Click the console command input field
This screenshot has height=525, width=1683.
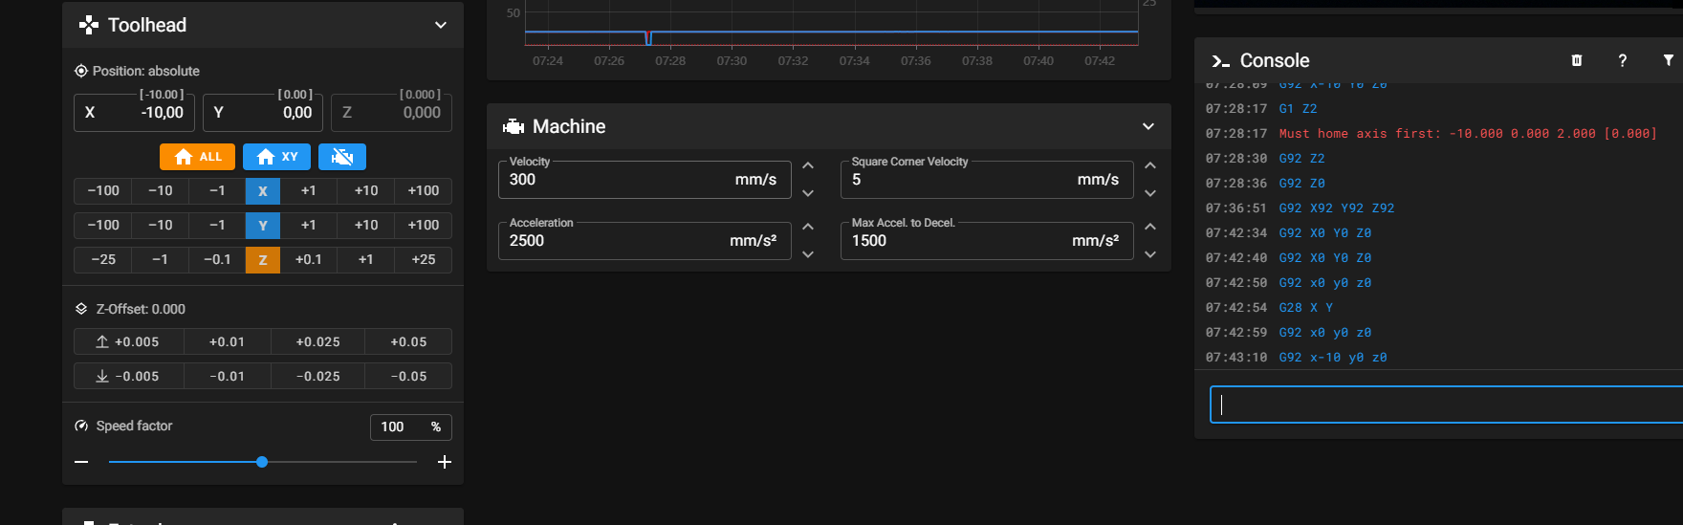(1446, 405)
